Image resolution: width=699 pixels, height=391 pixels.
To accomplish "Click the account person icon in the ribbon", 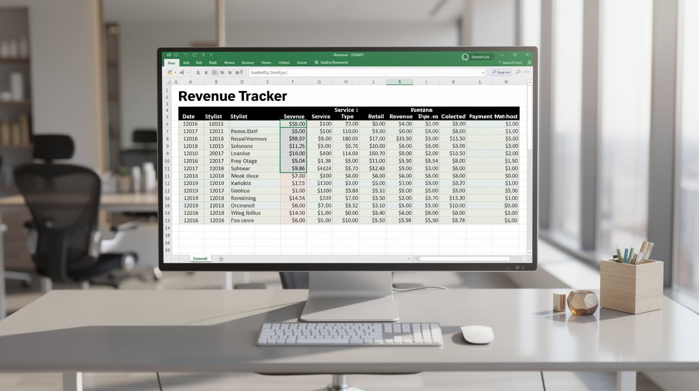I will coord(529,62).
